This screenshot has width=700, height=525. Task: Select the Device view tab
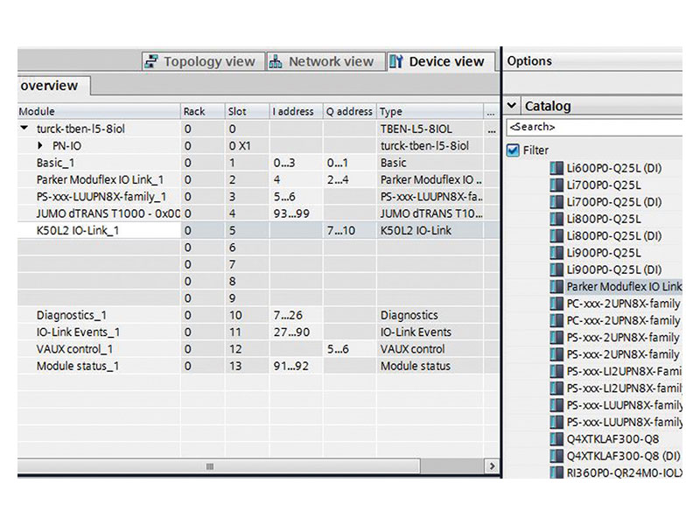tap(440, 61)
